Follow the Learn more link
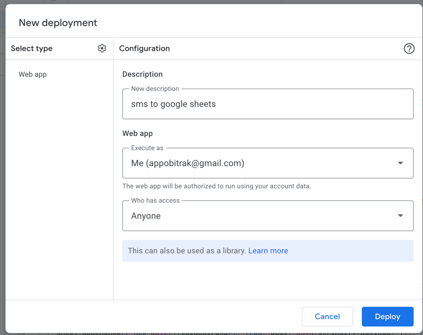 (x=268, y=251)
